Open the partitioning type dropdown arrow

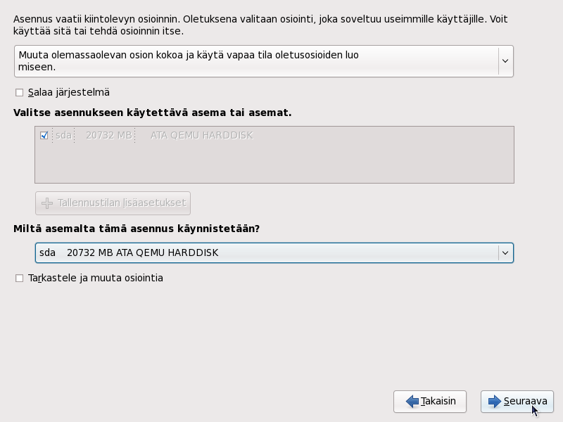tap(505, 61)
